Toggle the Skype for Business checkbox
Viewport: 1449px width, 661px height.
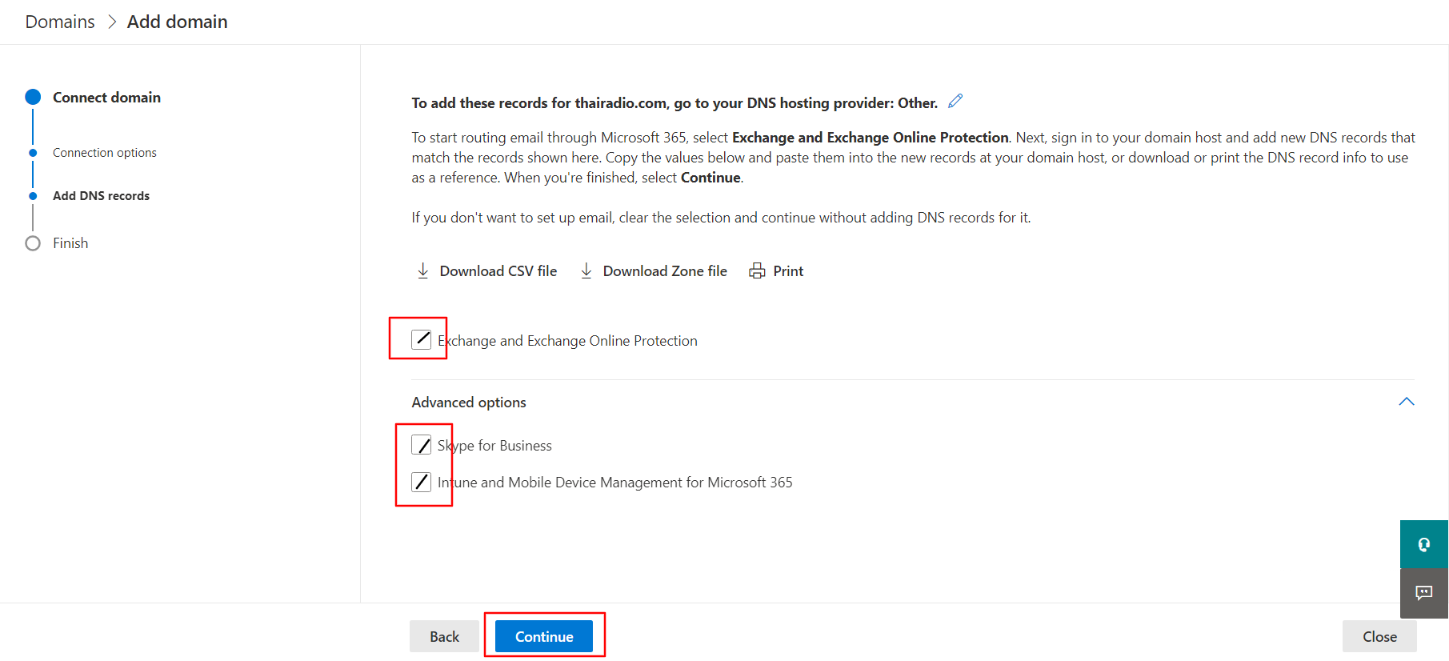422,445
